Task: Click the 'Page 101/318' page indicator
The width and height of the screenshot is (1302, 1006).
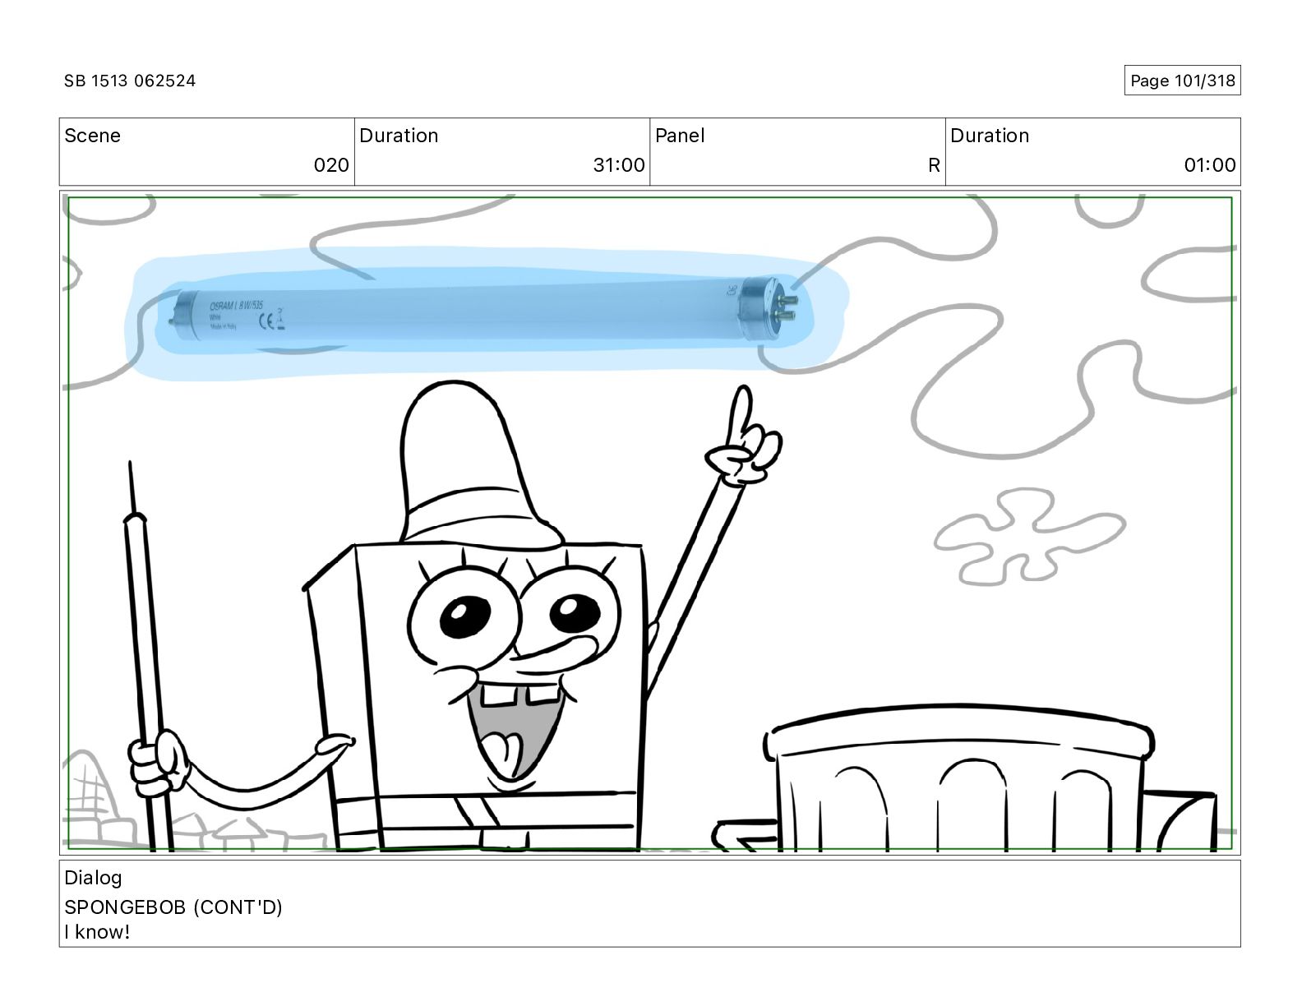Action: 1182,81
